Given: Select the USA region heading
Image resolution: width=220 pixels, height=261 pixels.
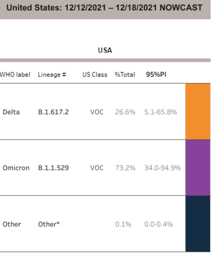Looking at the screenshot, I should [x=105, y=50].
